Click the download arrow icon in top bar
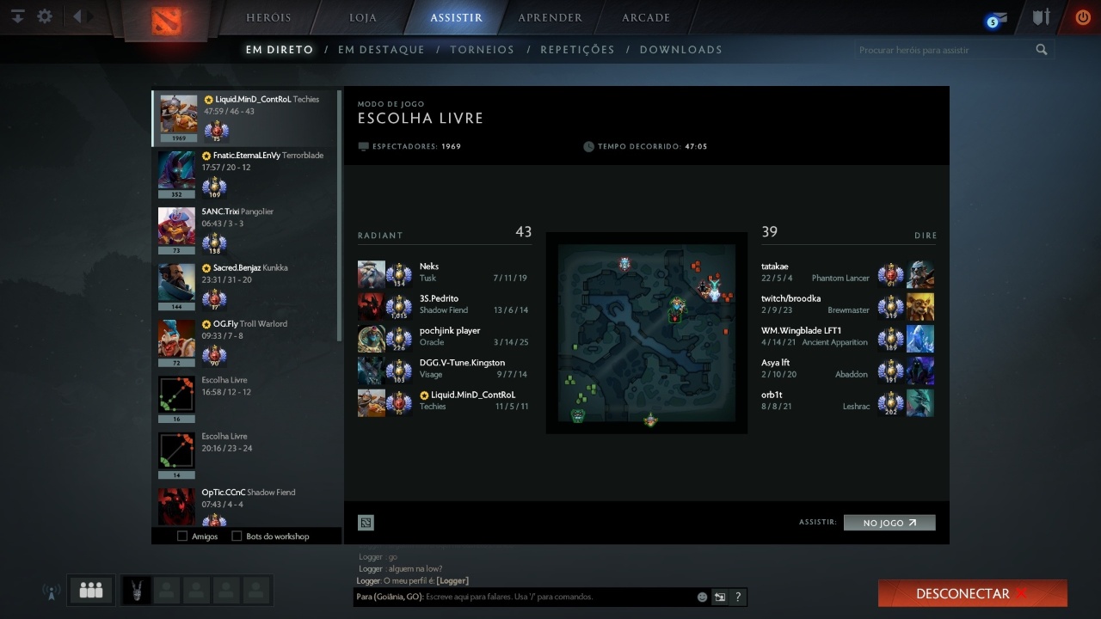The image size is (1101, 619). click(x=17, y=16)
